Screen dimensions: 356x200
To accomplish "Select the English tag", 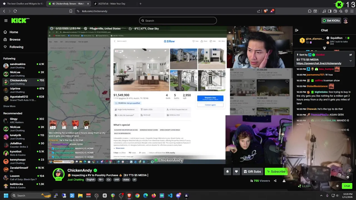I will point(90,180).
